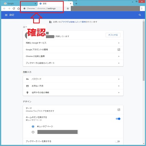
Task: Expand 同期と Google サービス arrow
Action: click(x=119, y=43)
